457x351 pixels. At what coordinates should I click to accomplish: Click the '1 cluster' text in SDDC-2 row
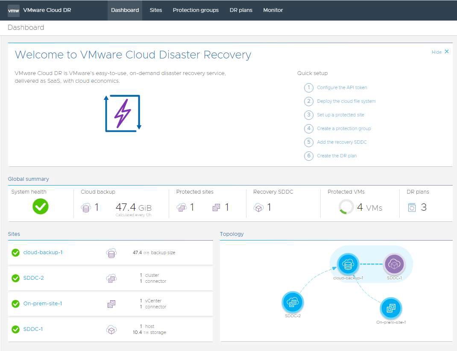point(149,275)
